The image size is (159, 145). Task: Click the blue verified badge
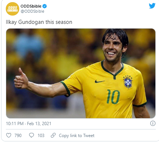(45, 6)
